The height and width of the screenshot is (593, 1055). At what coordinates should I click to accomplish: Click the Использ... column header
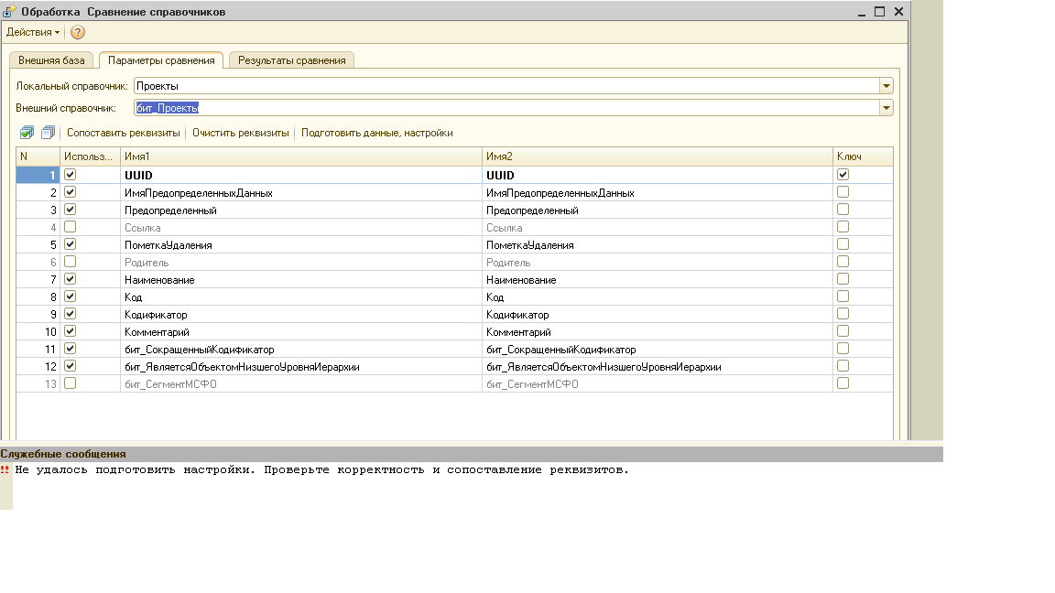(90, 156)
